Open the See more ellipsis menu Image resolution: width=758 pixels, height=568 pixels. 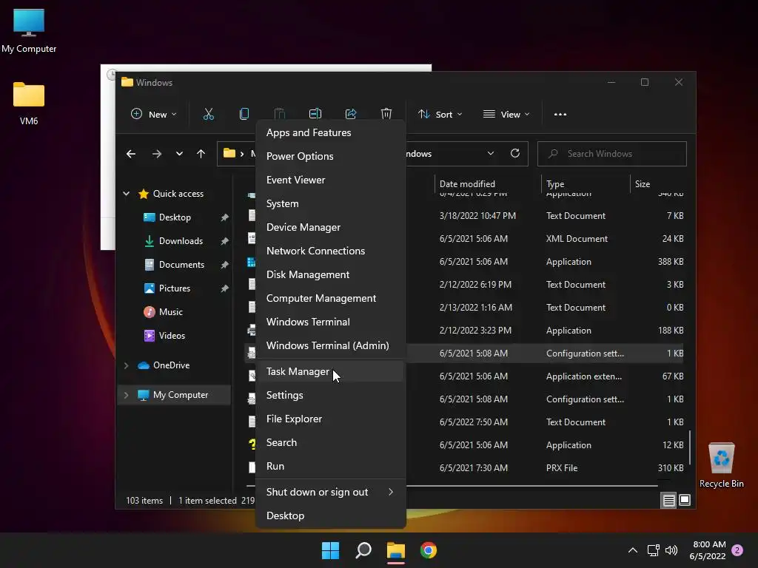tap(560, 115)
